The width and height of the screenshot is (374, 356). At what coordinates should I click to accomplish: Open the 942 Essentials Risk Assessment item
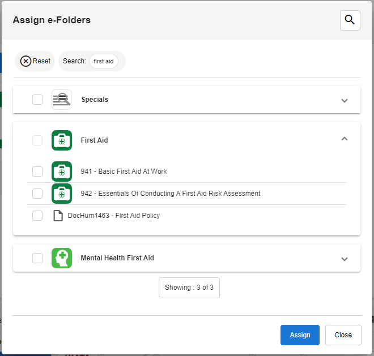coord(170,194)
